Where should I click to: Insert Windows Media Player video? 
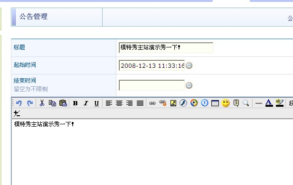click(x=194, y=103)
